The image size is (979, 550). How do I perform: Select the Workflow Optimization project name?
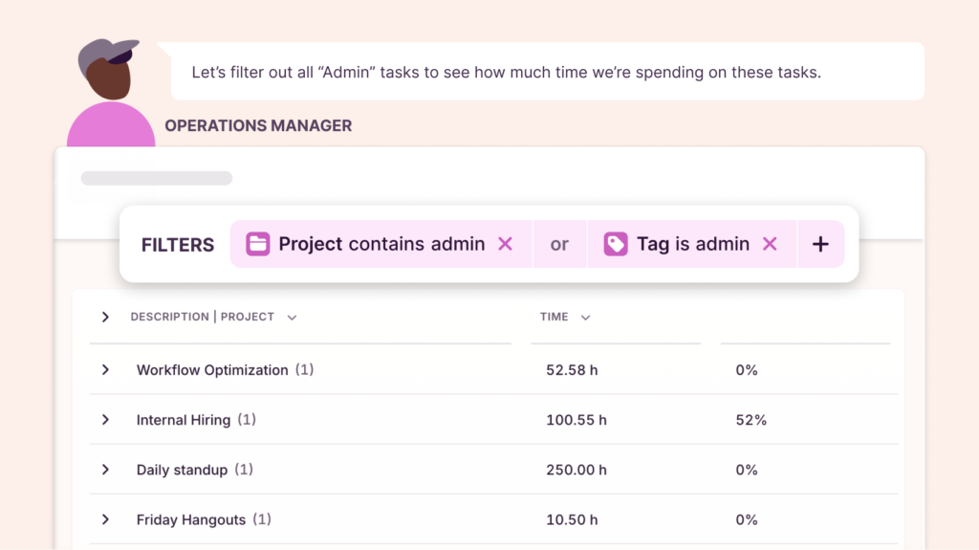pos(212,370)
